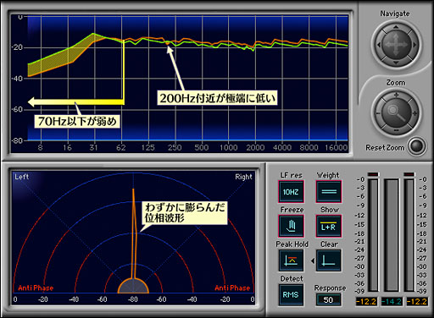This screenshot has width=434, height=318.
Task: Click the Navigate up arrow
Action: pos(396,28)
